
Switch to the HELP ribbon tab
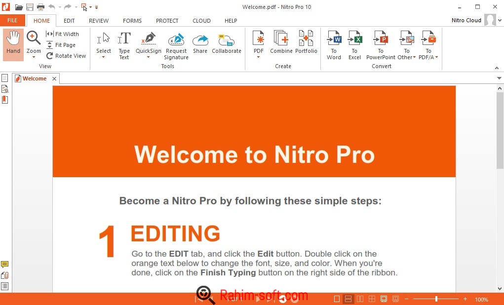coord(231,21)
